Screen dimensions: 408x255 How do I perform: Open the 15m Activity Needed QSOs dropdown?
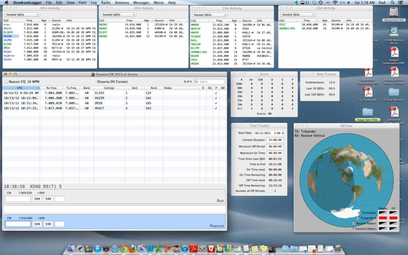coord(210,15)
